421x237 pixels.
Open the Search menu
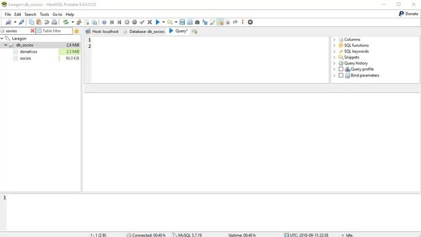pos(30,14)
